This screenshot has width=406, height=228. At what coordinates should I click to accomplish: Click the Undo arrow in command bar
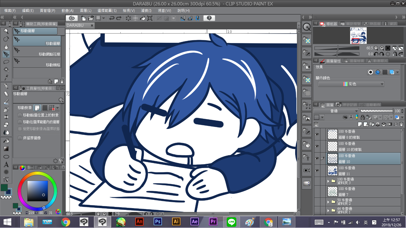point(112,18)
